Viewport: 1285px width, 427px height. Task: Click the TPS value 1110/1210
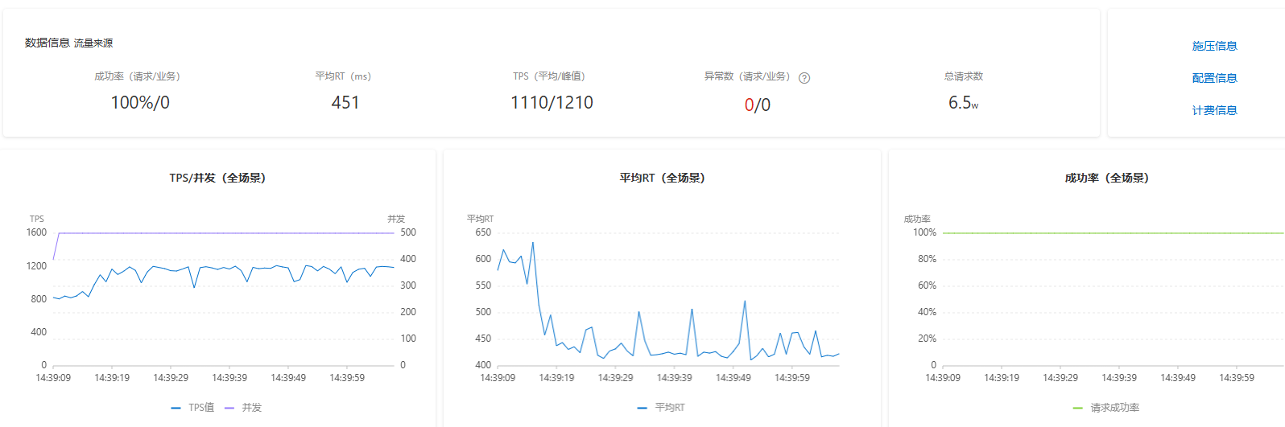point(552,103)
